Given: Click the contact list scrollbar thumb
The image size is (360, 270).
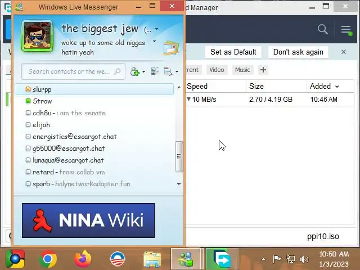Looking at the screenshot, I should tap(179, 156).
